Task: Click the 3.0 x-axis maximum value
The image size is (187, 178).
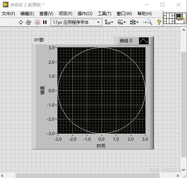Action: (145, 139)
